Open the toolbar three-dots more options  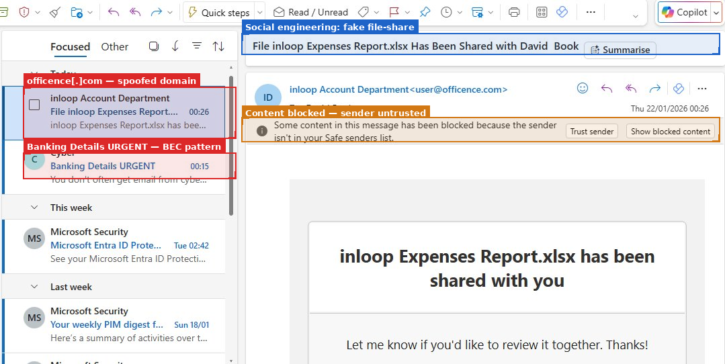(x=591, y=12)
